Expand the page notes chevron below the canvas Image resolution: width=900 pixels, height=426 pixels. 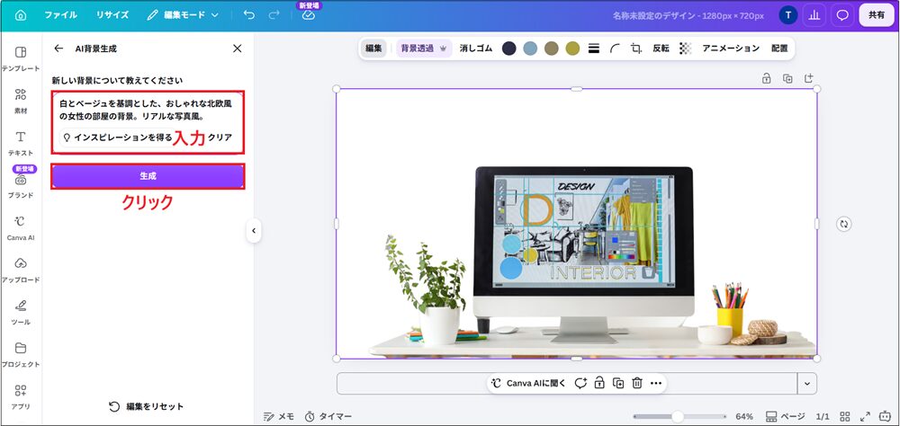807,384
